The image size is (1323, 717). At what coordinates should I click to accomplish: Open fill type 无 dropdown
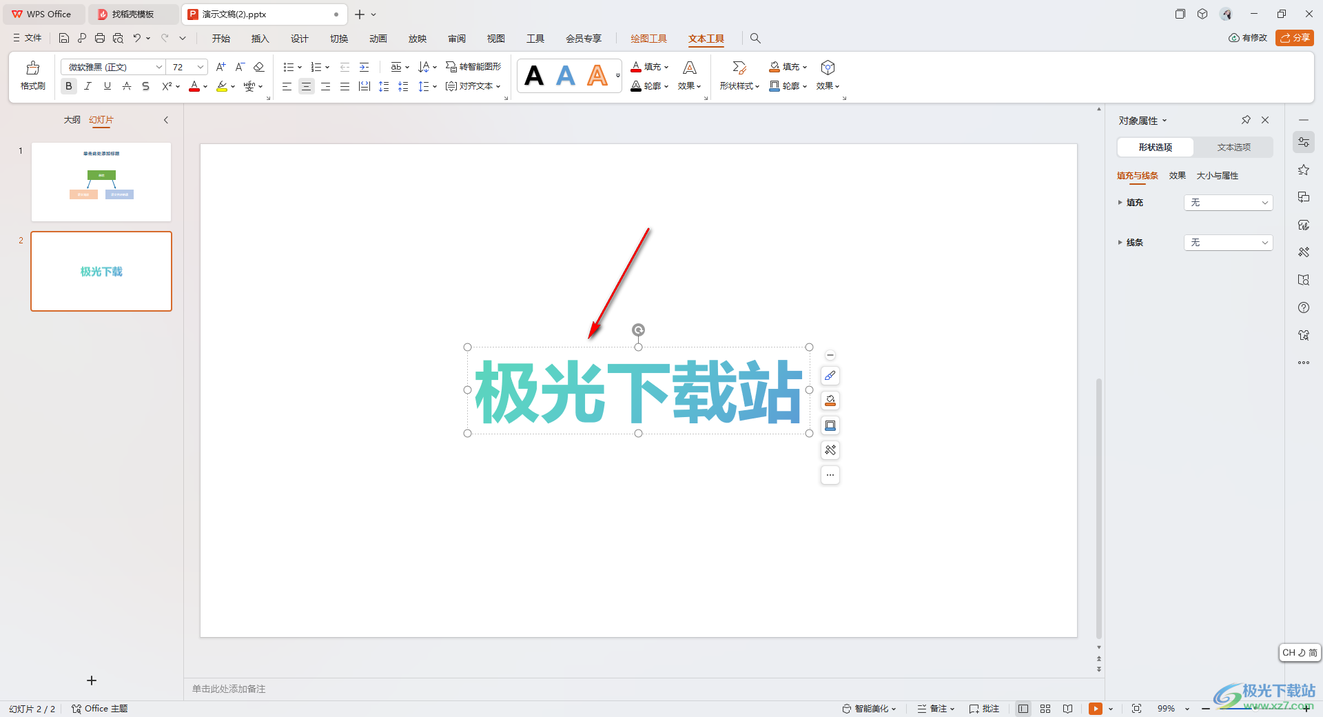(x=1228, y=203)
